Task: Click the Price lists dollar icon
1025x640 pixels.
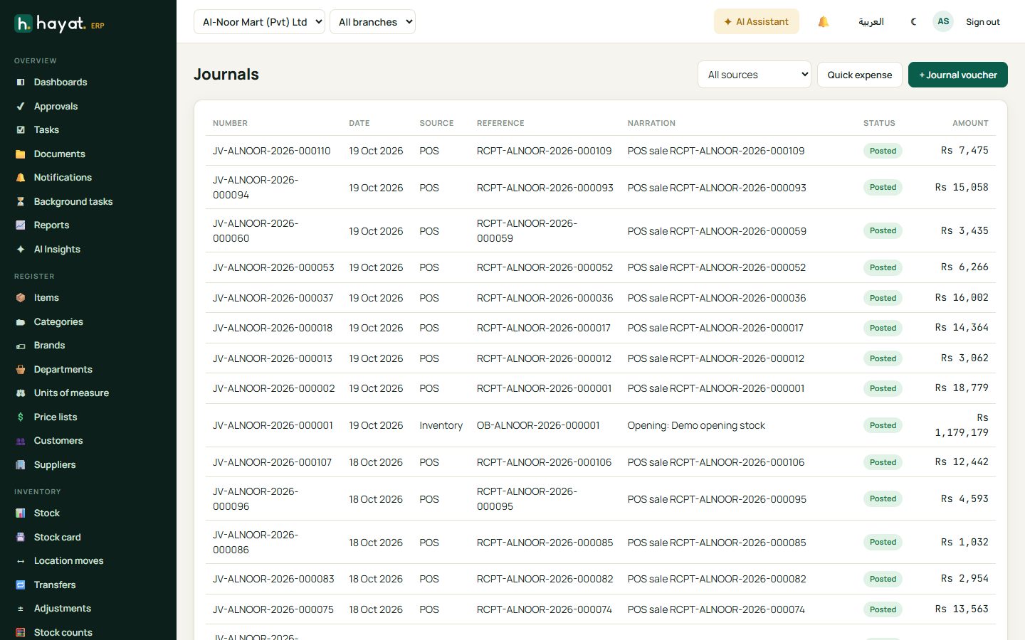Action: (21, 417)
